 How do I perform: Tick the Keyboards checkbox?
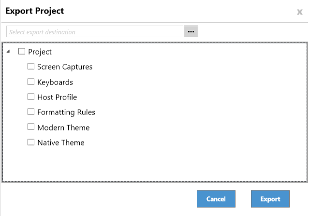[x=31, y=82]
